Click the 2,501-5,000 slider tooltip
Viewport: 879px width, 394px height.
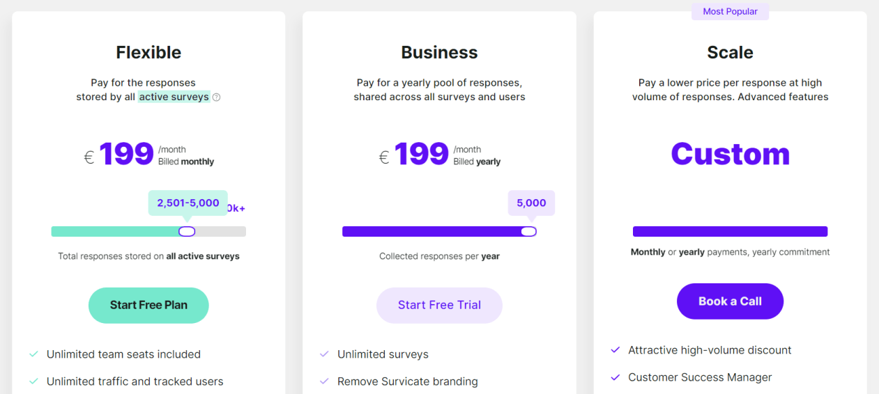[x=188, y=203]
